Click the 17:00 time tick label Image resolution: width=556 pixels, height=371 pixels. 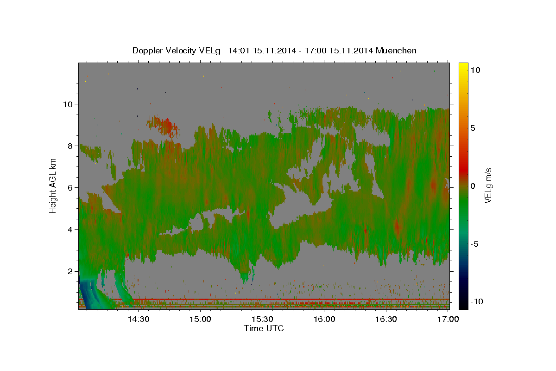click(x=448, y=320)
